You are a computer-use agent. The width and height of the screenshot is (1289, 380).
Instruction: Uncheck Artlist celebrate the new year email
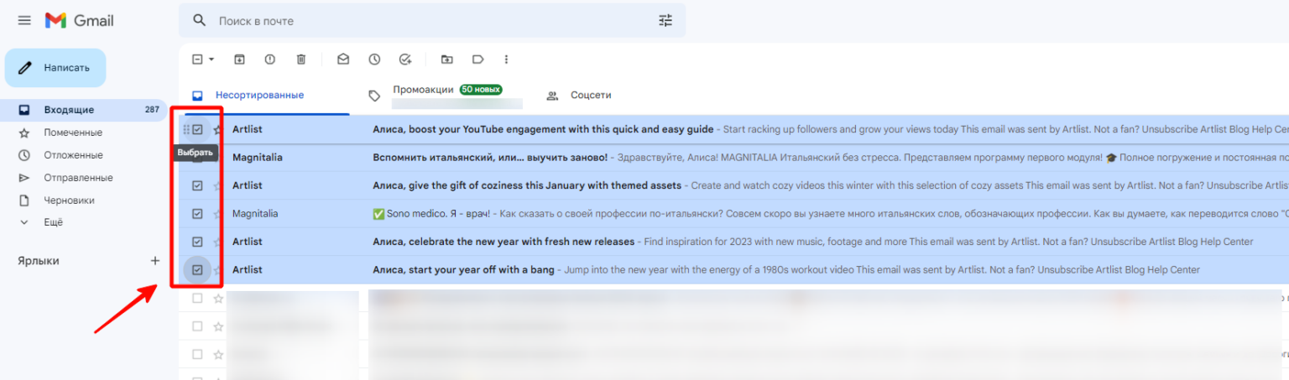coord(197,242)
